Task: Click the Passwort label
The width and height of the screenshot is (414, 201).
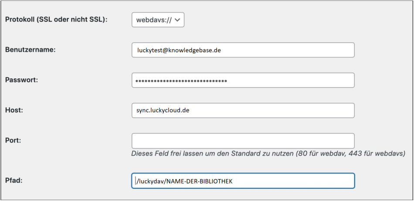Action: pyautogui.click(x=22, y=80)
